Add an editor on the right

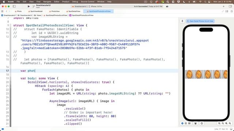(x=231, y=11)
